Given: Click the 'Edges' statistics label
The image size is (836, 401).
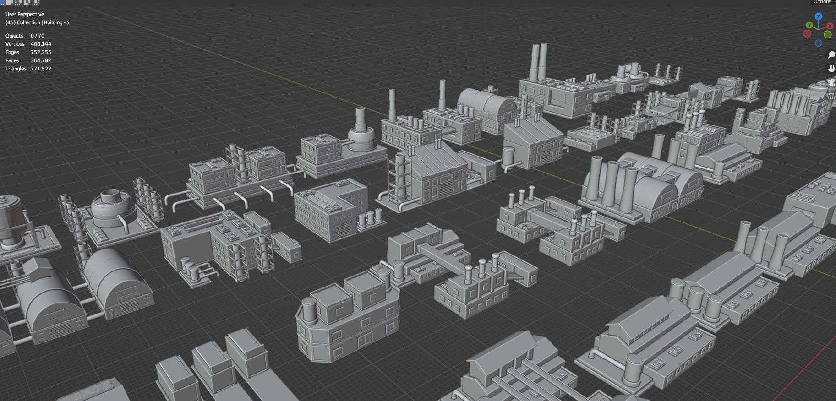Looking at the screenshot, I should tap(12, 52).
